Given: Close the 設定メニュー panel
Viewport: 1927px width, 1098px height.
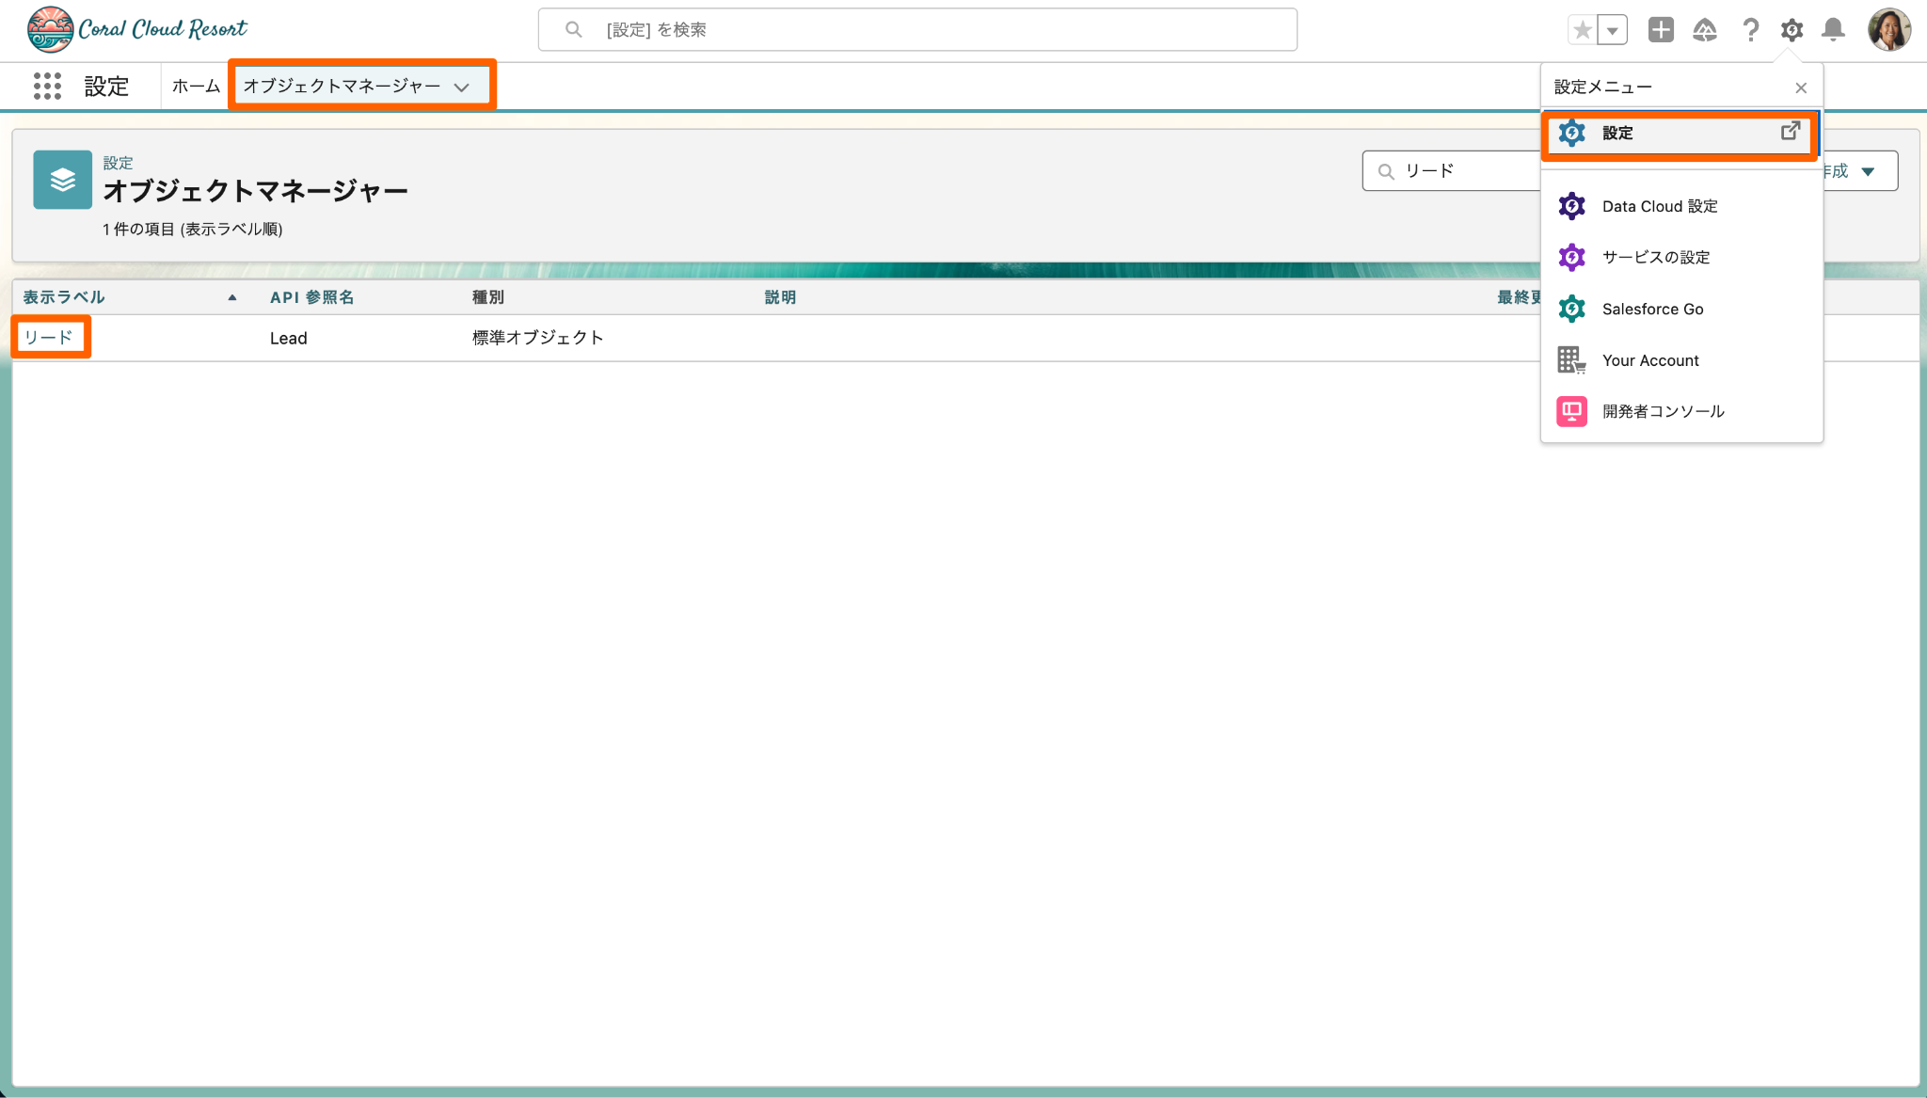Looking at the screenshot, I should point(1800,88).
